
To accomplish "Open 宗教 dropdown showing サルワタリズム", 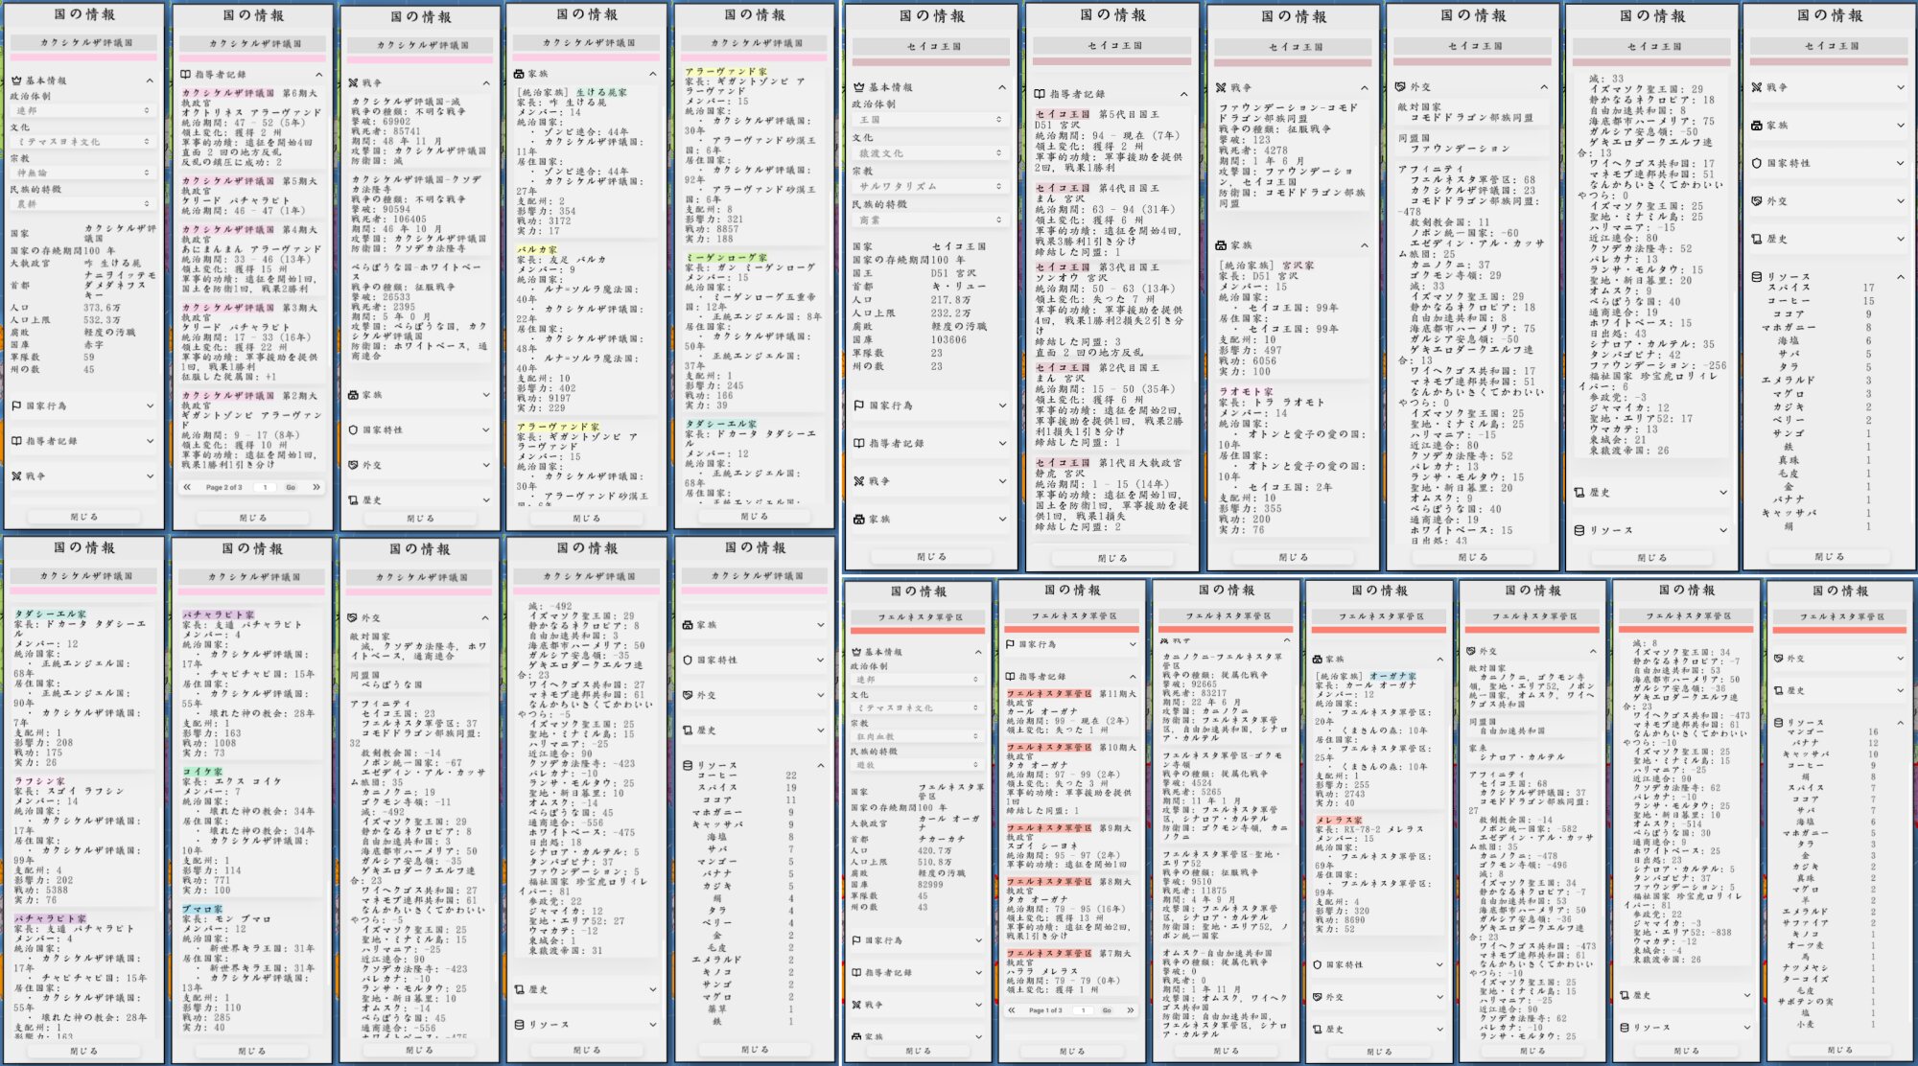I will pos(928,186).
